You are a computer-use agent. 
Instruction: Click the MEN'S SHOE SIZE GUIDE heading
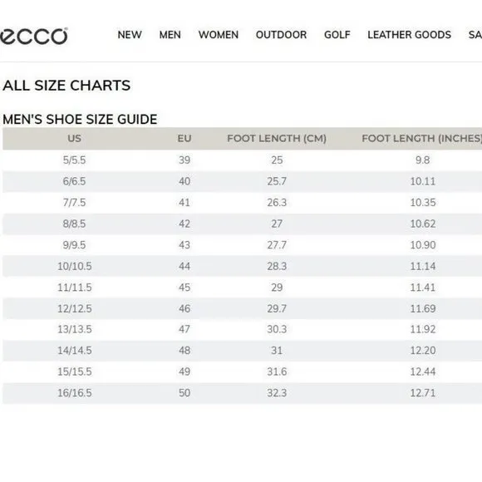point(80,120)
